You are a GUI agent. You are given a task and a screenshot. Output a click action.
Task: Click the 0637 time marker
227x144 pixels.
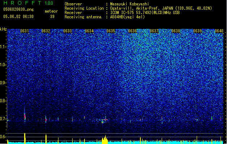(x=154, y=31)
